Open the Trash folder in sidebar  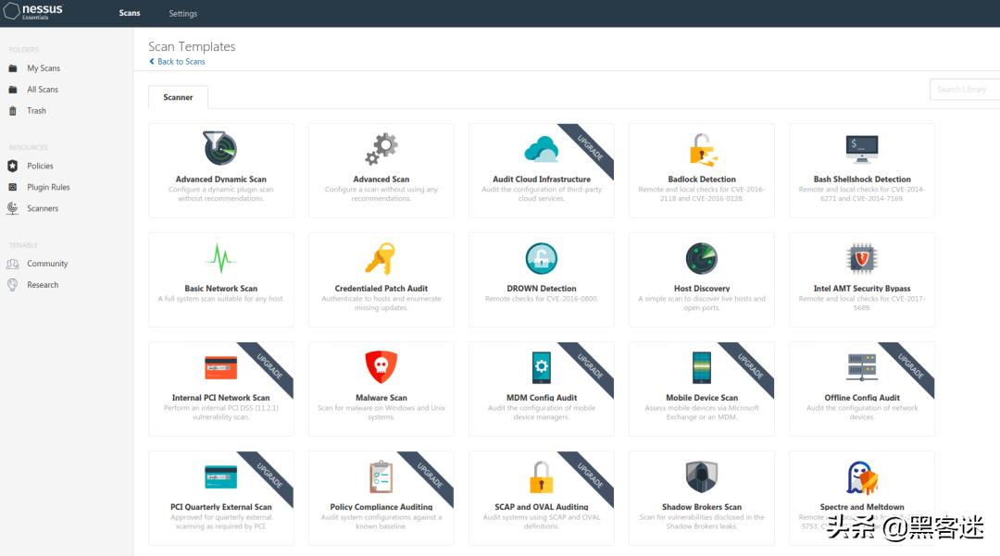tap(36, 111)
